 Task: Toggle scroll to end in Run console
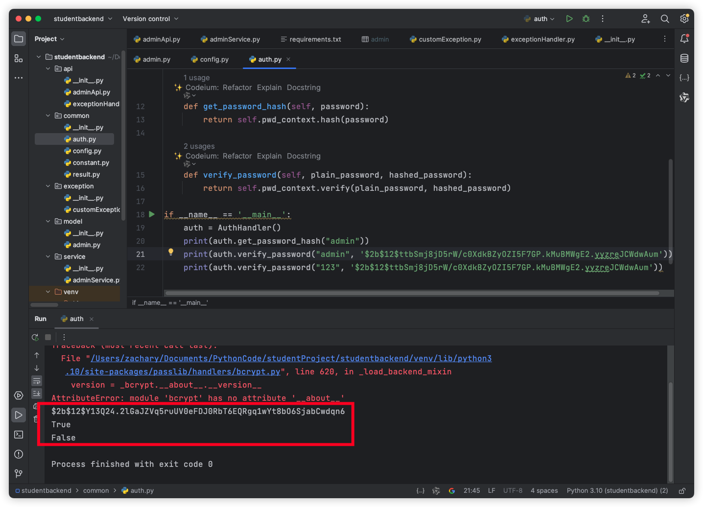click(37, 393)
